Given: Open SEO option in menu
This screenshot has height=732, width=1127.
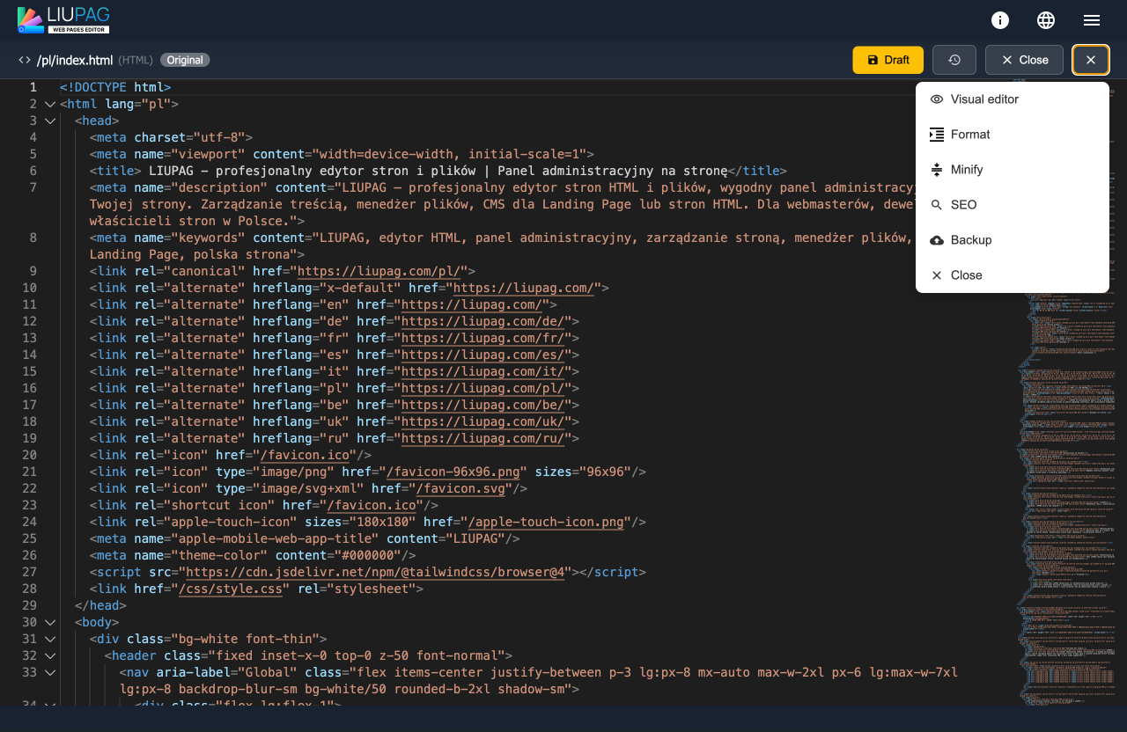Looking at the screenshot, I should 963,205.
